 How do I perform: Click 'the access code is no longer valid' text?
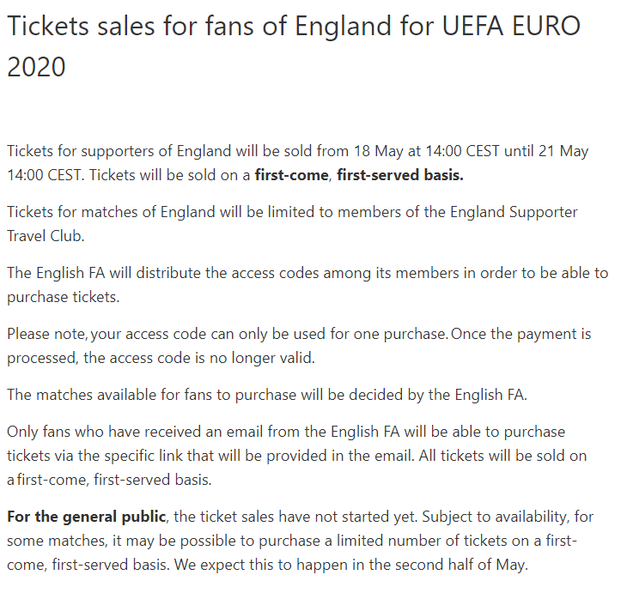point(199,358)
